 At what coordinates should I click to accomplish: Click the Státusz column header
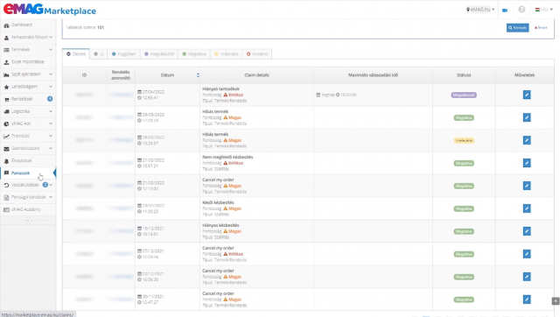pos(464,75)
